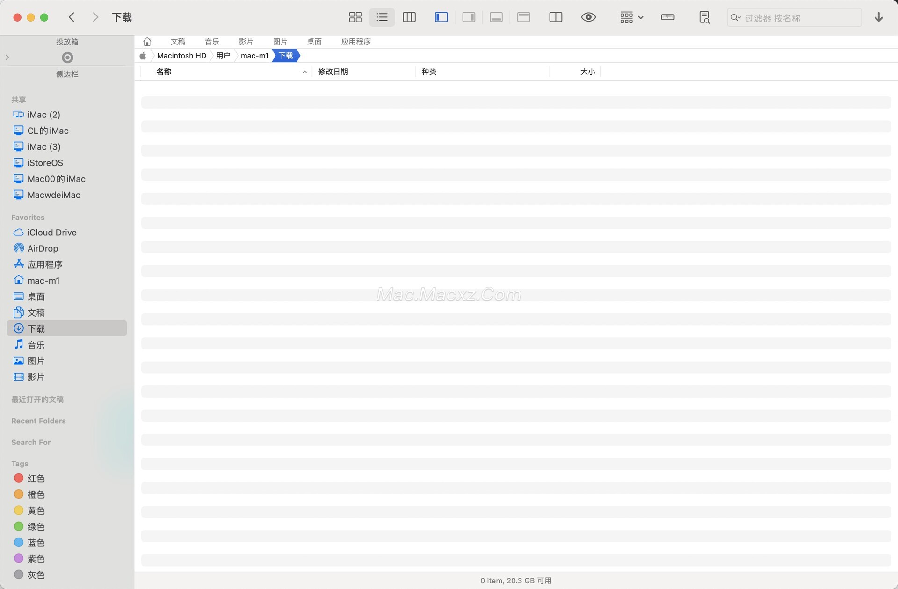This screenshot has height=589, width=898.
Task: Toggle hidden files eye icon
Action: (588, 17)
